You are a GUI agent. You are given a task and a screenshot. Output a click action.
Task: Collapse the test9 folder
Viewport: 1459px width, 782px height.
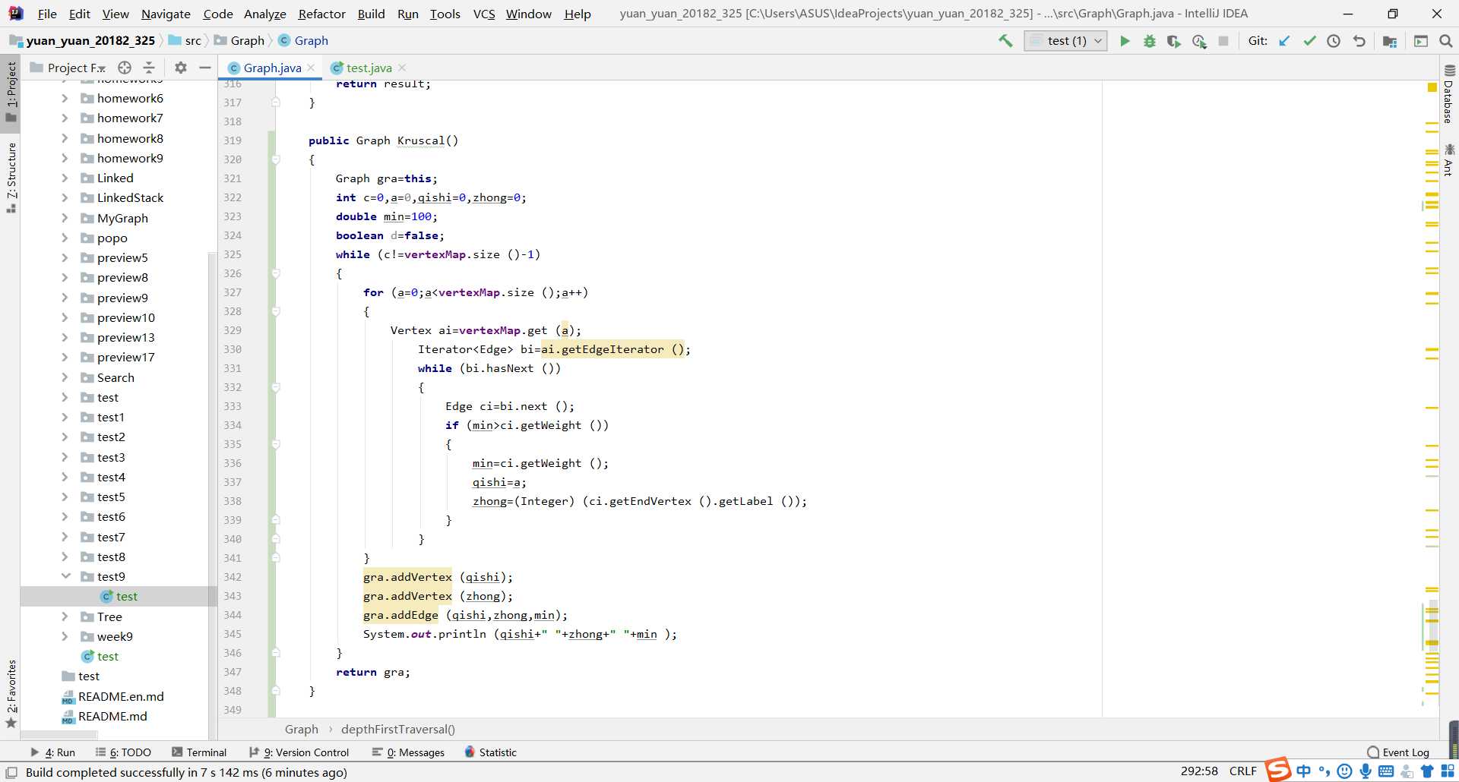pyautogui.click(x=65, y=576)
